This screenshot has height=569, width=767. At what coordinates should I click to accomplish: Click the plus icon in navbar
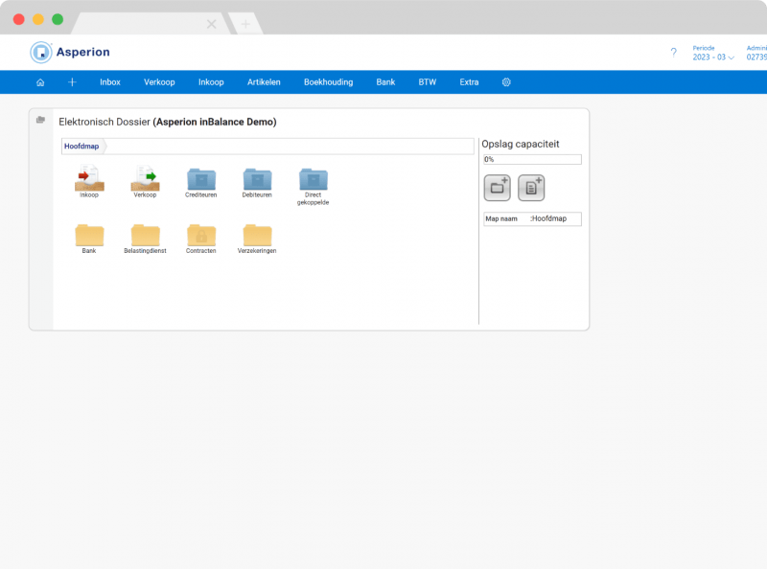[72, 82]
